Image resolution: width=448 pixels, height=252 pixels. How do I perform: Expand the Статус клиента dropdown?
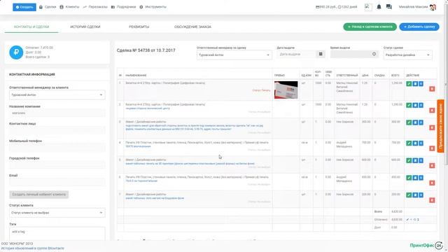point(57,213)
